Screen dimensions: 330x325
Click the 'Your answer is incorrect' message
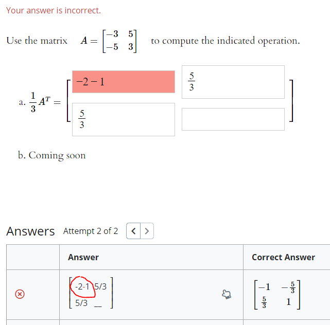[54, 10]
